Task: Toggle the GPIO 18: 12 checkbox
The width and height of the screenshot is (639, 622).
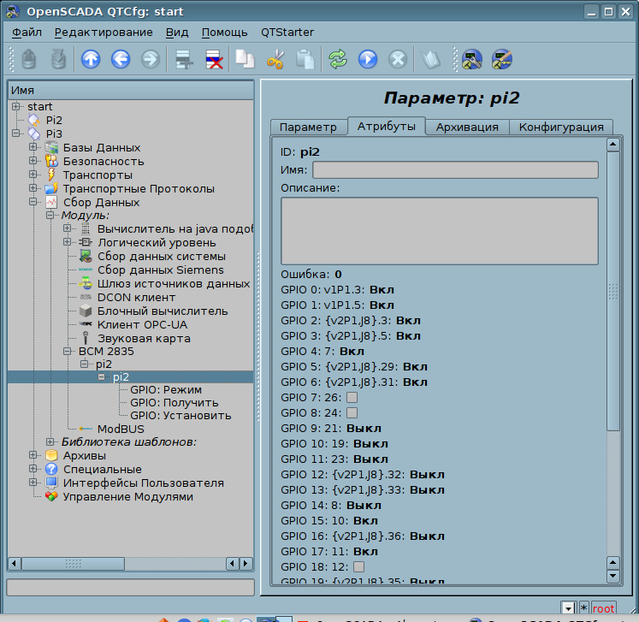Action: click(x=358, y=566)
